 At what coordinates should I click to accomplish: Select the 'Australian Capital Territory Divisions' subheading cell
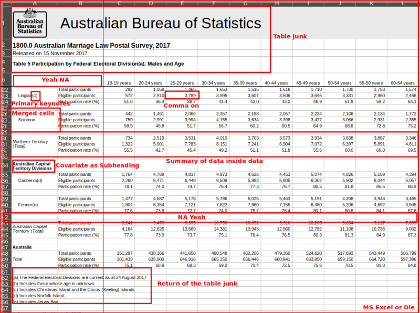32,166
